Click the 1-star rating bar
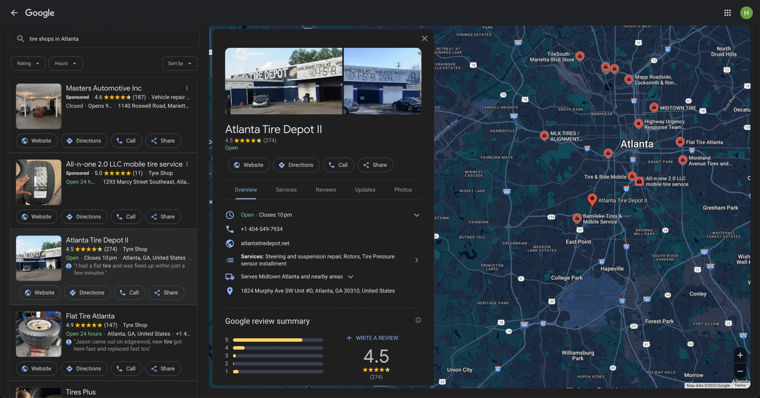The image size is (760, 398). pyautogui.click(x=278, y=371)
